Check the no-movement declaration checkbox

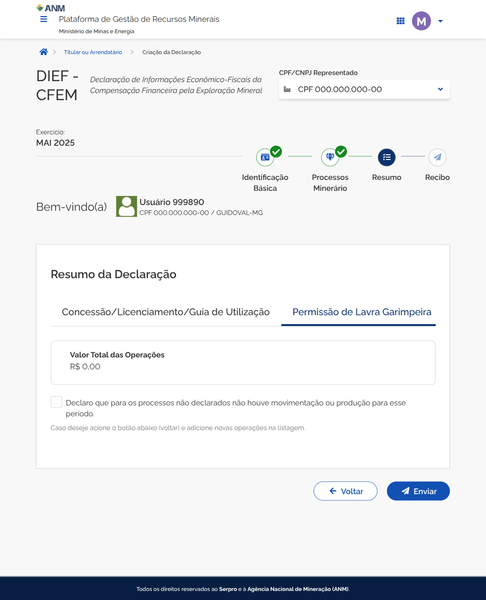56,403
